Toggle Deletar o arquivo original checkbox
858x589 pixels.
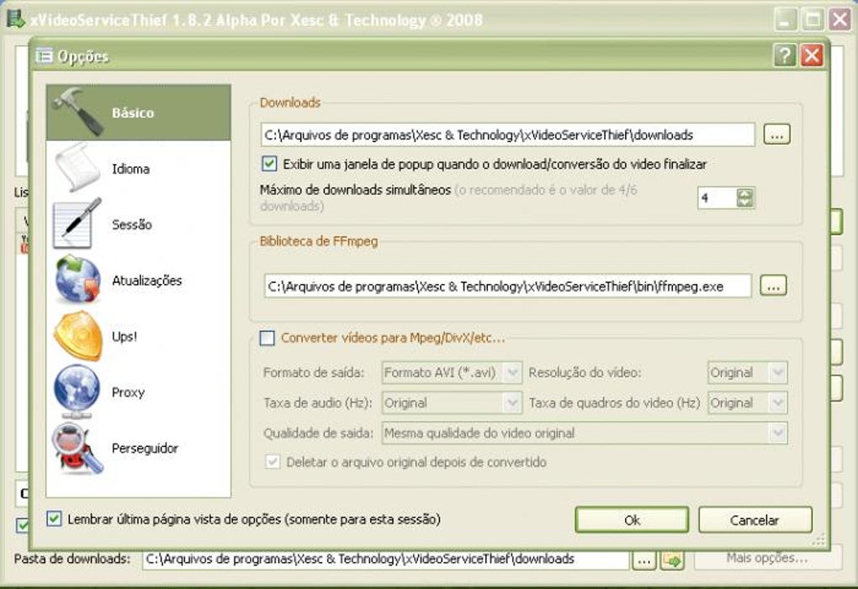pyautogui.click(x=273, y=461)
